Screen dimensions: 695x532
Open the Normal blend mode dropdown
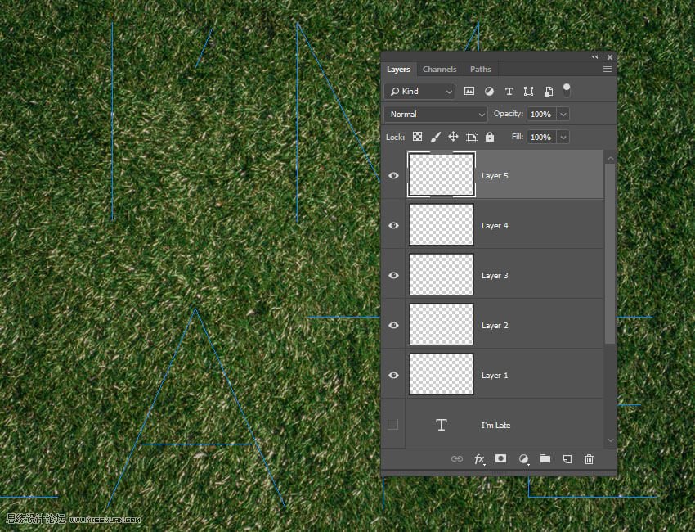[436, 115]
